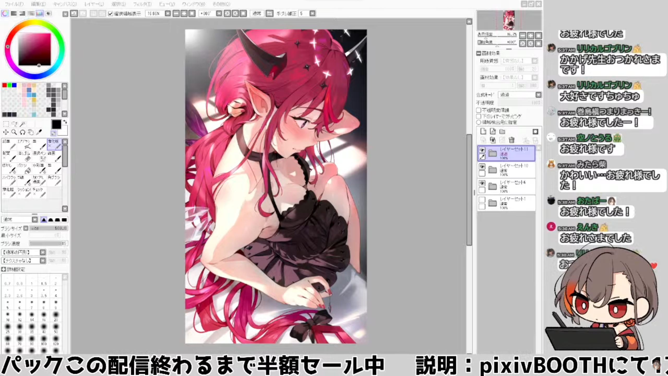The image size is (668, 376).
Task: Select the rotate view tool
Action: click(22, 132)
